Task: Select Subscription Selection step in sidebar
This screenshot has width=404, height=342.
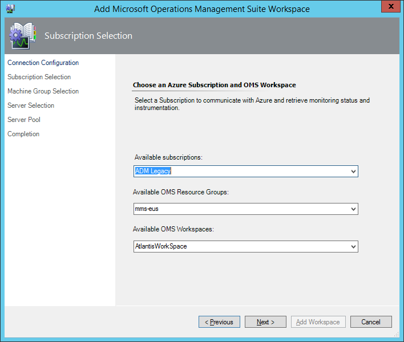Action: pyautogui.click(x=39, y=77)
